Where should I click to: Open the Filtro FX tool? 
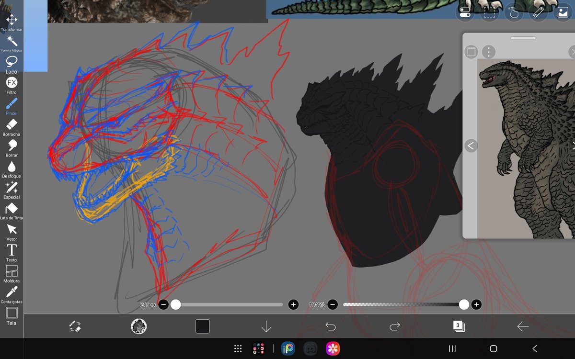pyautogui.click(x=11, y=85)
